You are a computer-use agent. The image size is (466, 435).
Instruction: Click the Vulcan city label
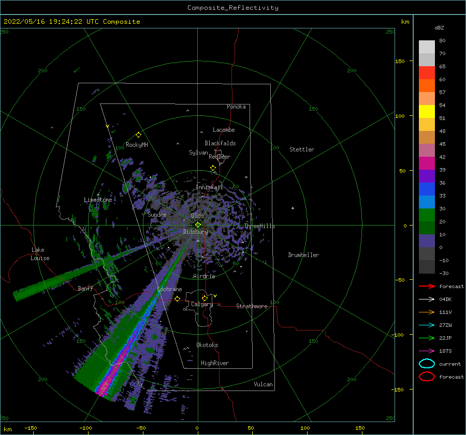[264, 384]
